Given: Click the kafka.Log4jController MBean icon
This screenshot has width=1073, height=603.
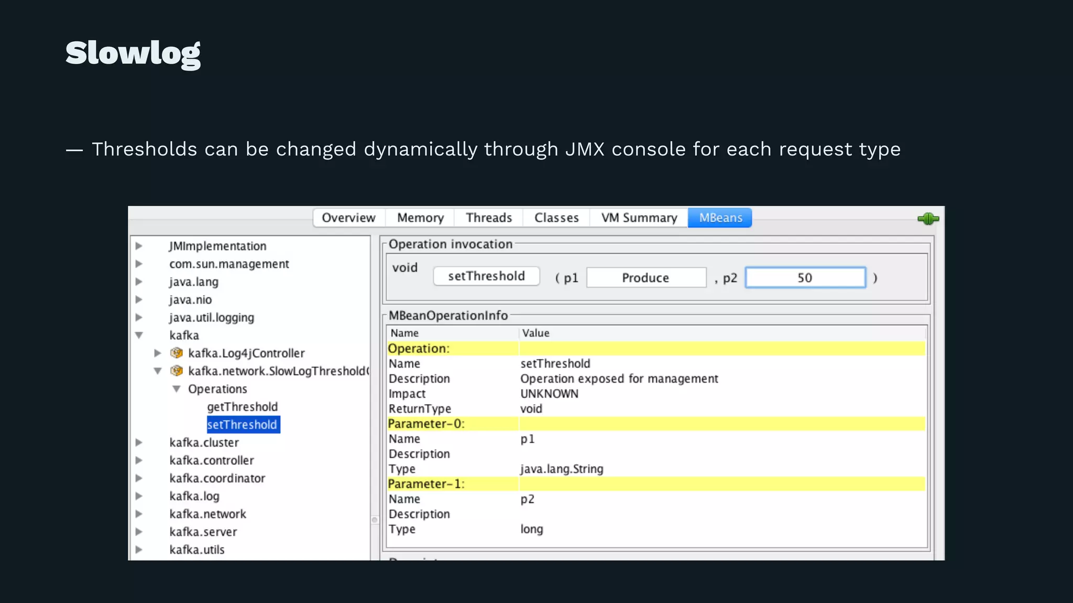Looking at the screenshot, I should 177,353.
